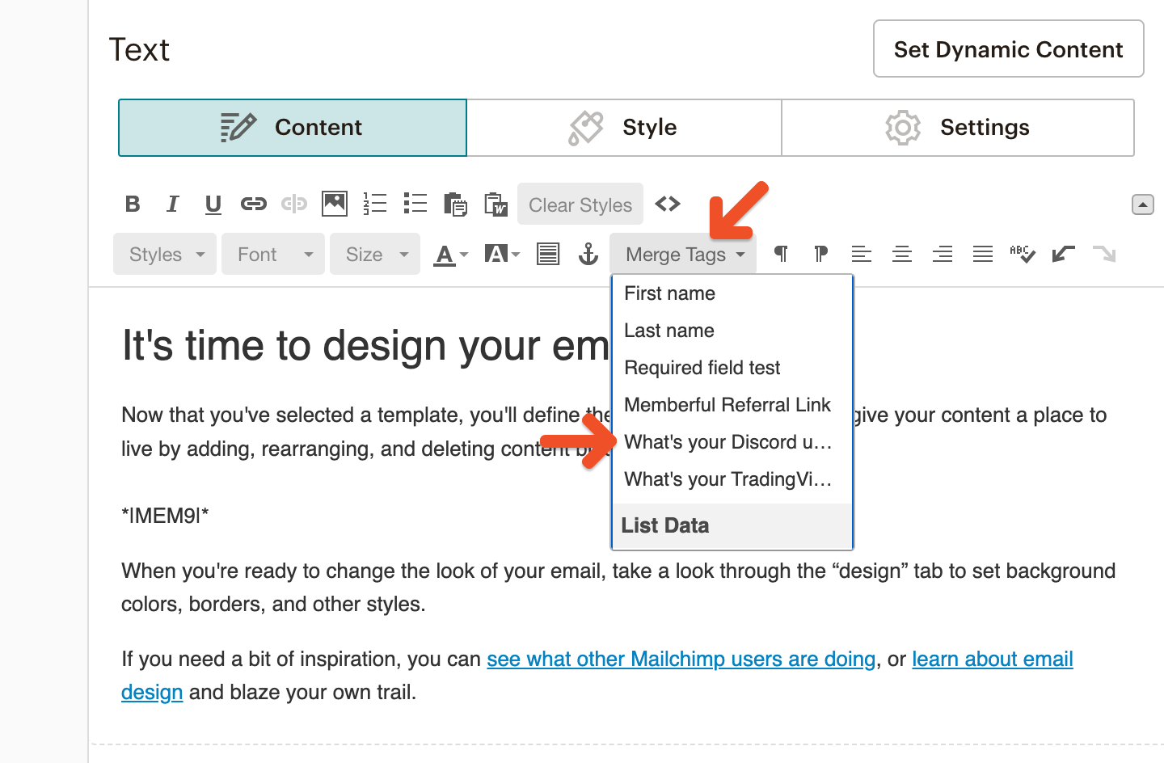Remove the hyperlink with Unlink
Screen dimensions: 1164x763
coord(294,204)
